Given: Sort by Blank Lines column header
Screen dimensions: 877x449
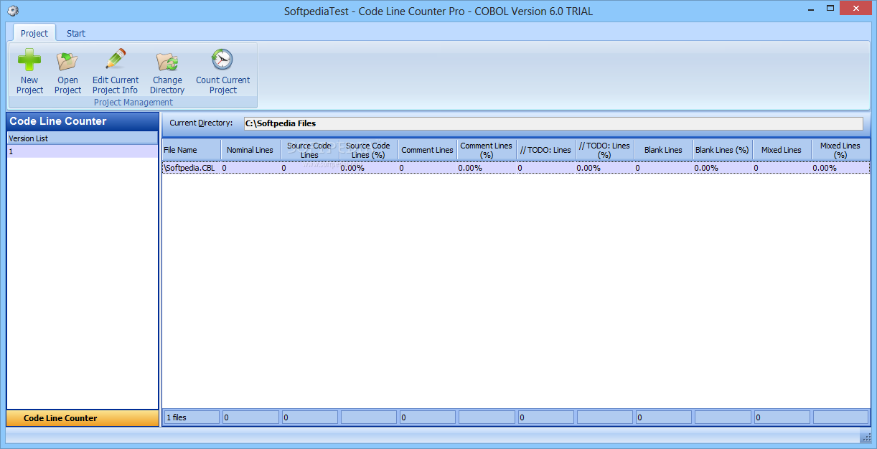Looking at the screenshot, I should 664,150.
